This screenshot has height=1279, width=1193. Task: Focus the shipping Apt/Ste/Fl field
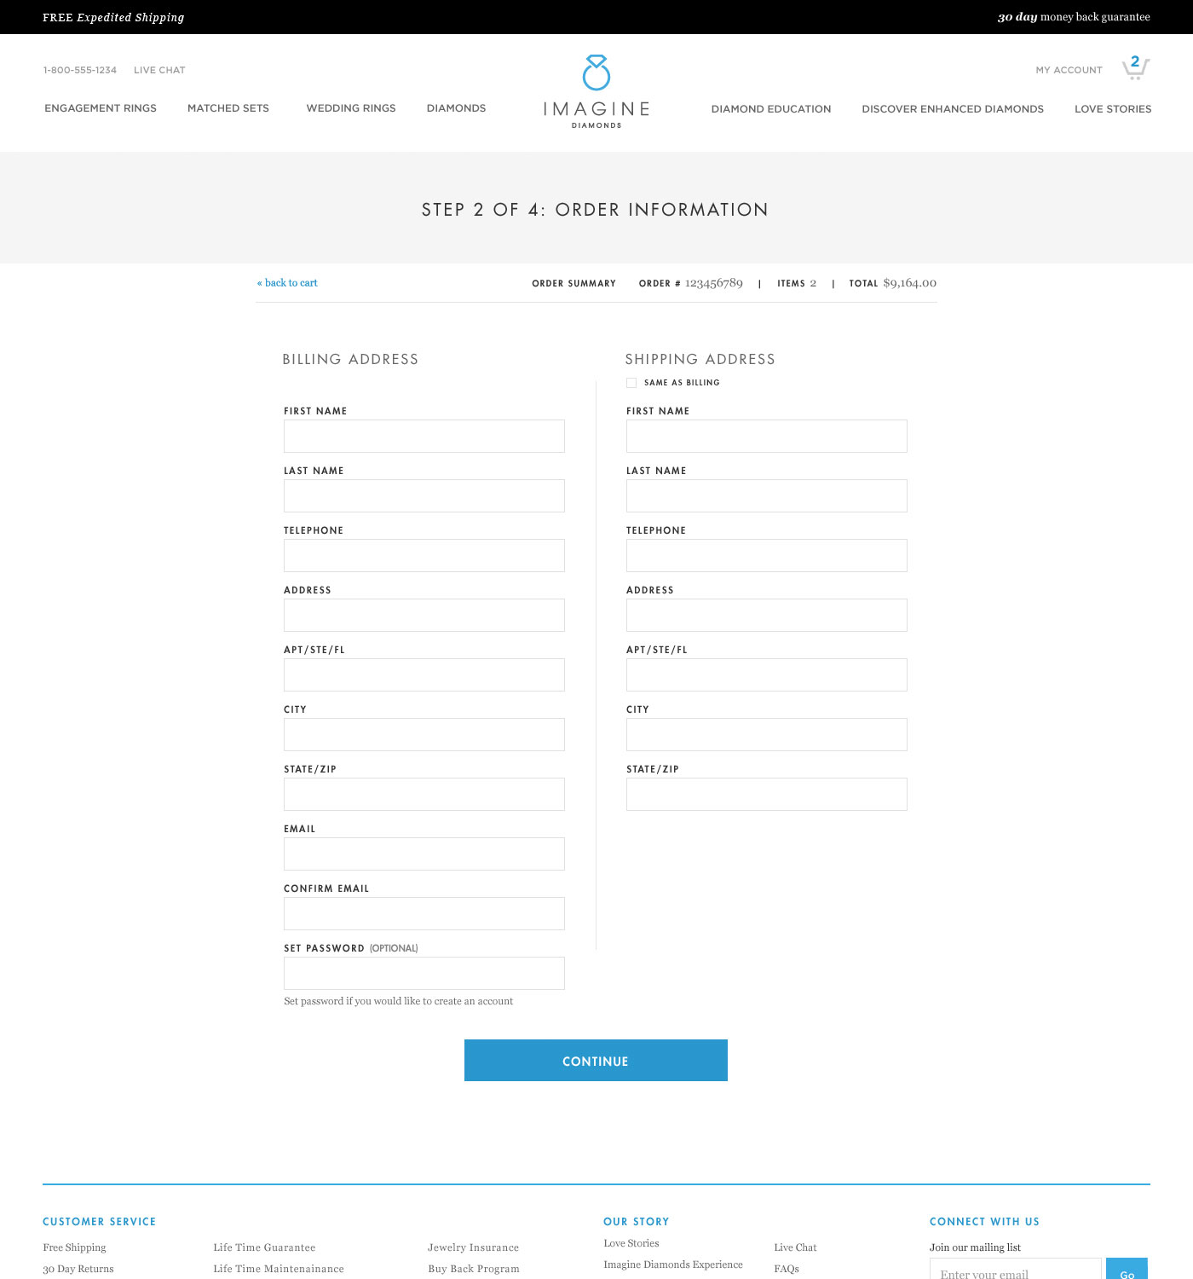[x=767, y=674]
